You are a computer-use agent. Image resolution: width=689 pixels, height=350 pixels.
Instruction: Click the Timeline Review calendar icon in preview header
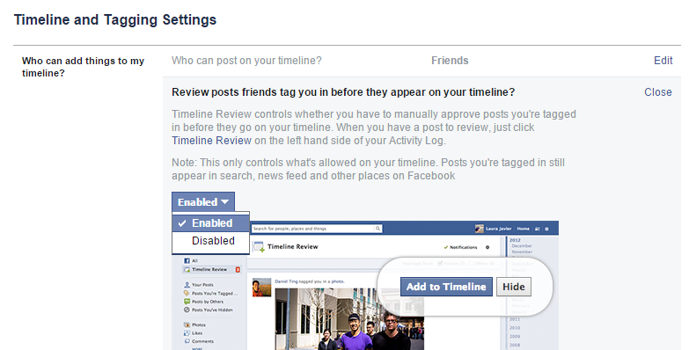[x=259, y=247]
